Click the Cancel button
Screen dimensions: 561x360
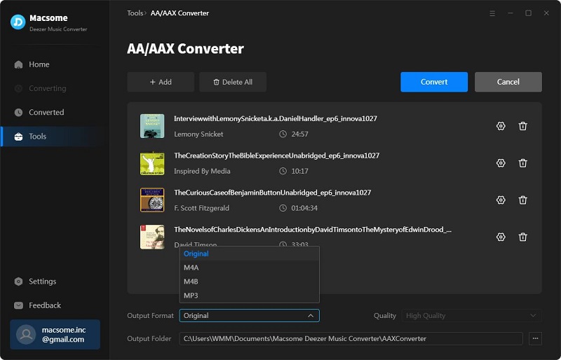click(x=508, y=82)
